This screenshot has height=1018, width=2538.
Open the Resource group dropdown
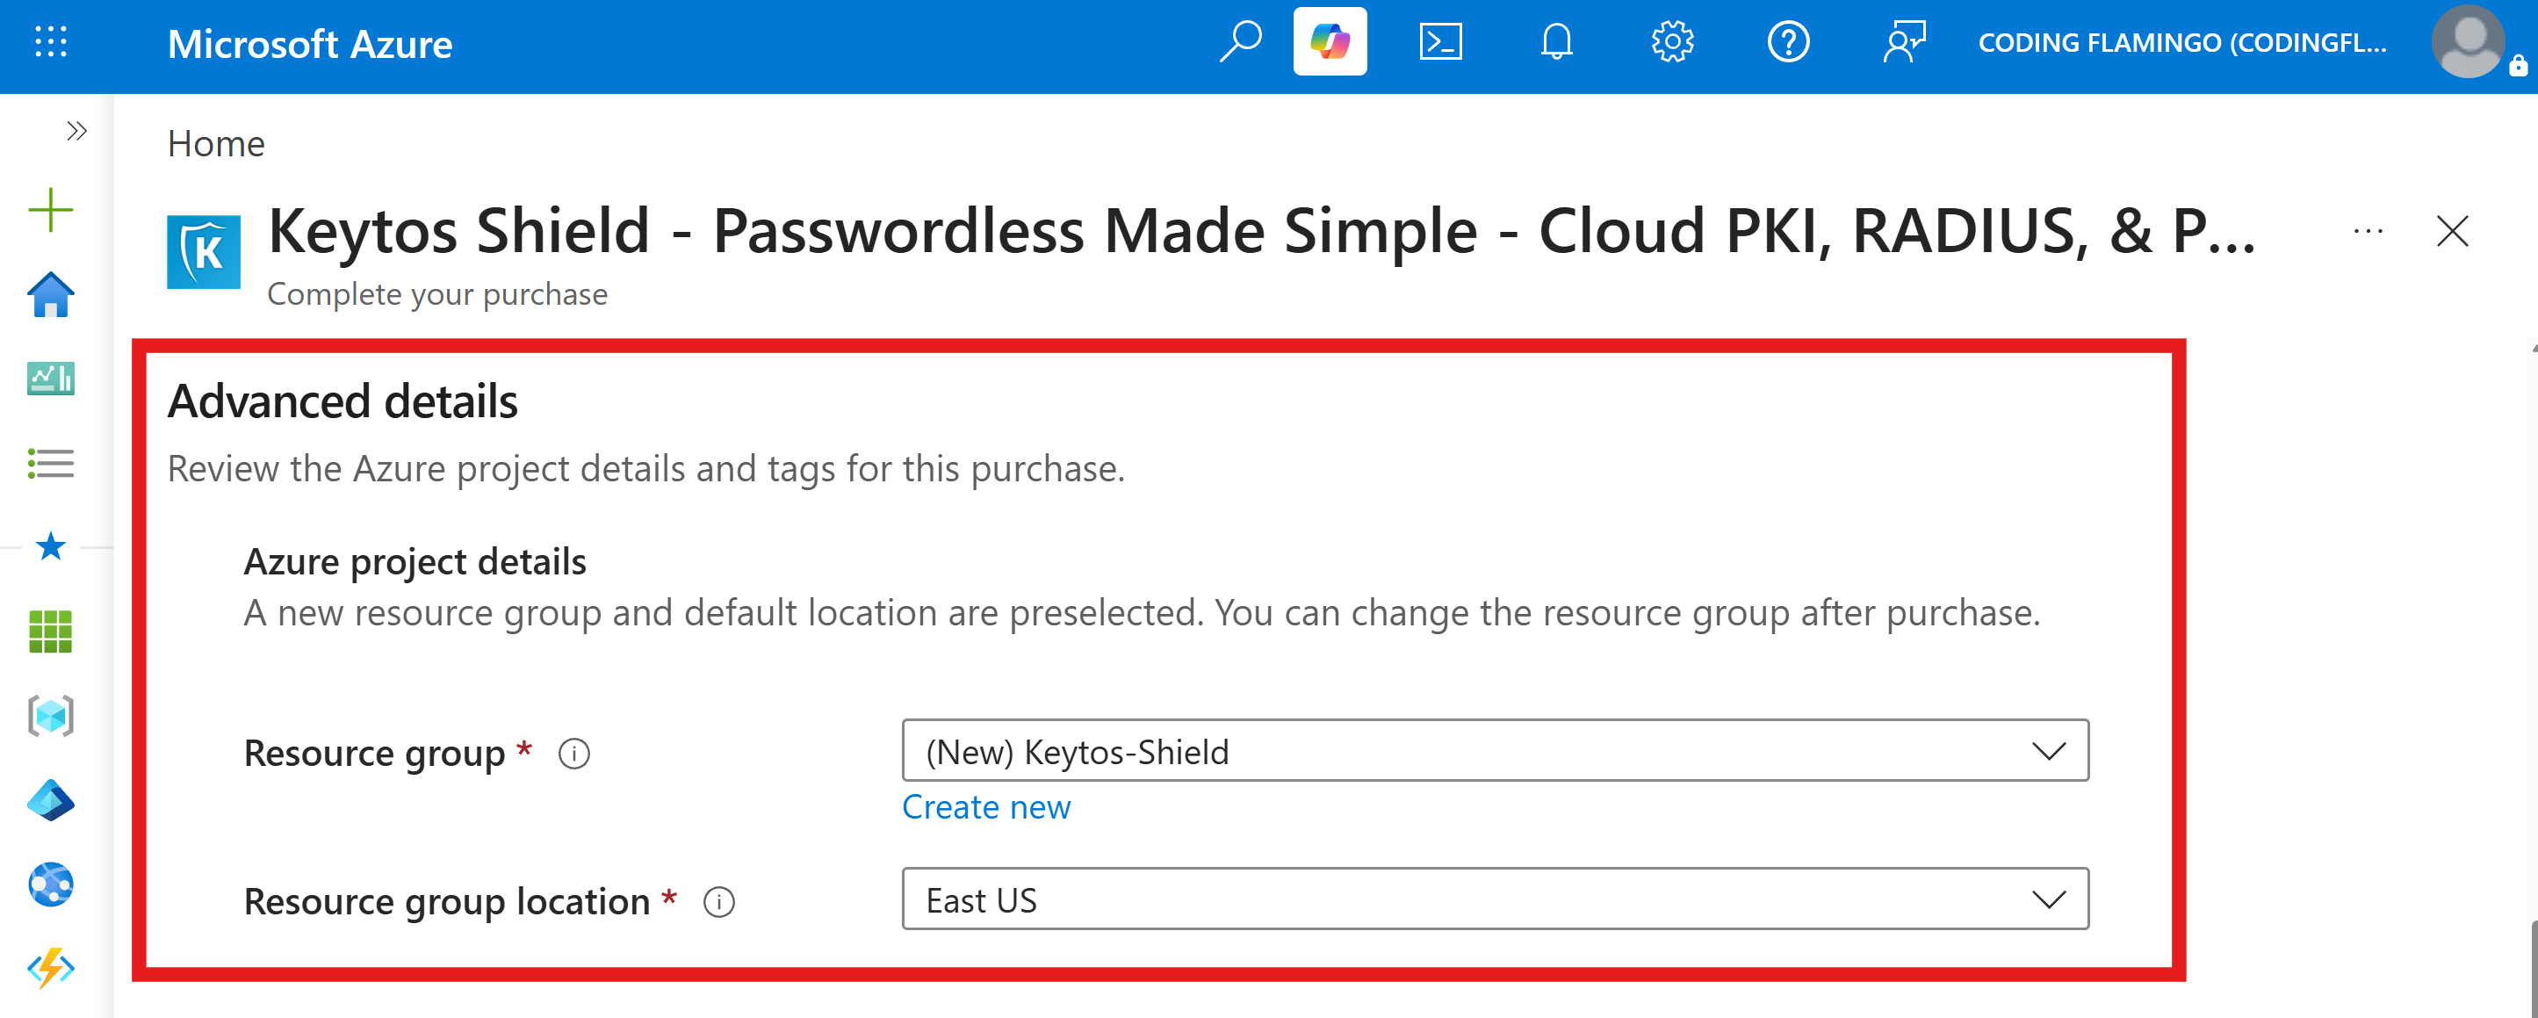pos(1495,751)
